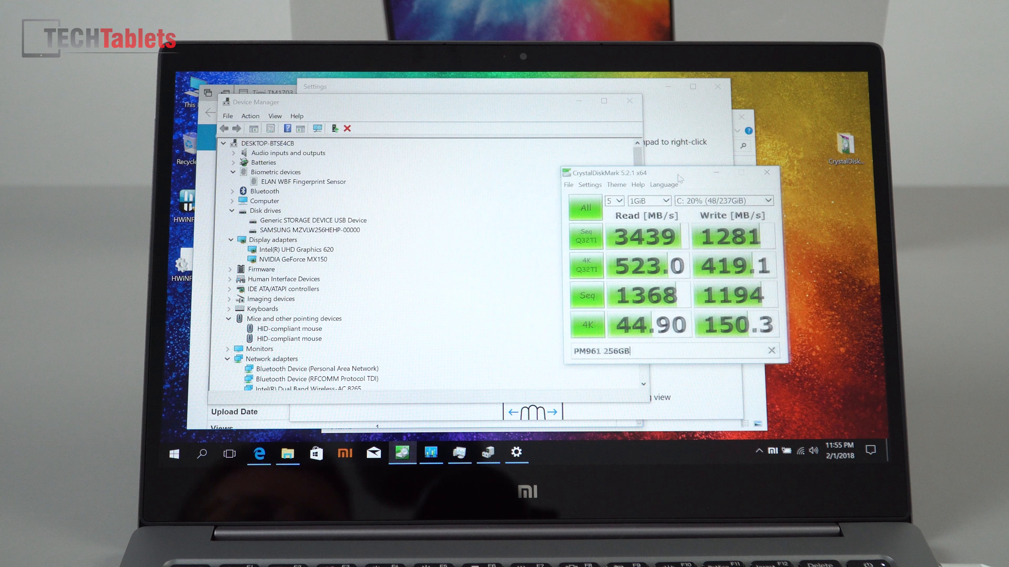Show hidden tray icons with the chevron

click(759, 450)
